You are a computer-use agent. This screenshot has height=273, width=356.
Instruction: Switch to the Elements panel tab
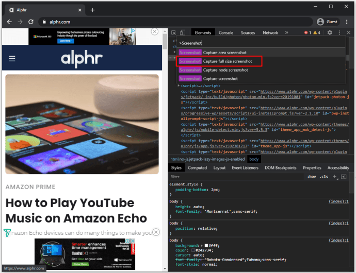tap(203, 32)
